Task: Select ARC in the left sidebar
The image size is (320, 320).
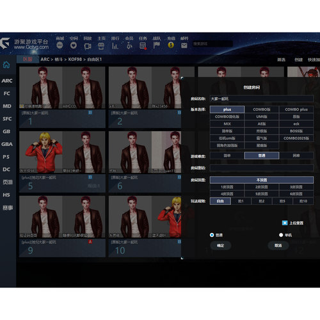Action: (x=7, y=81)
